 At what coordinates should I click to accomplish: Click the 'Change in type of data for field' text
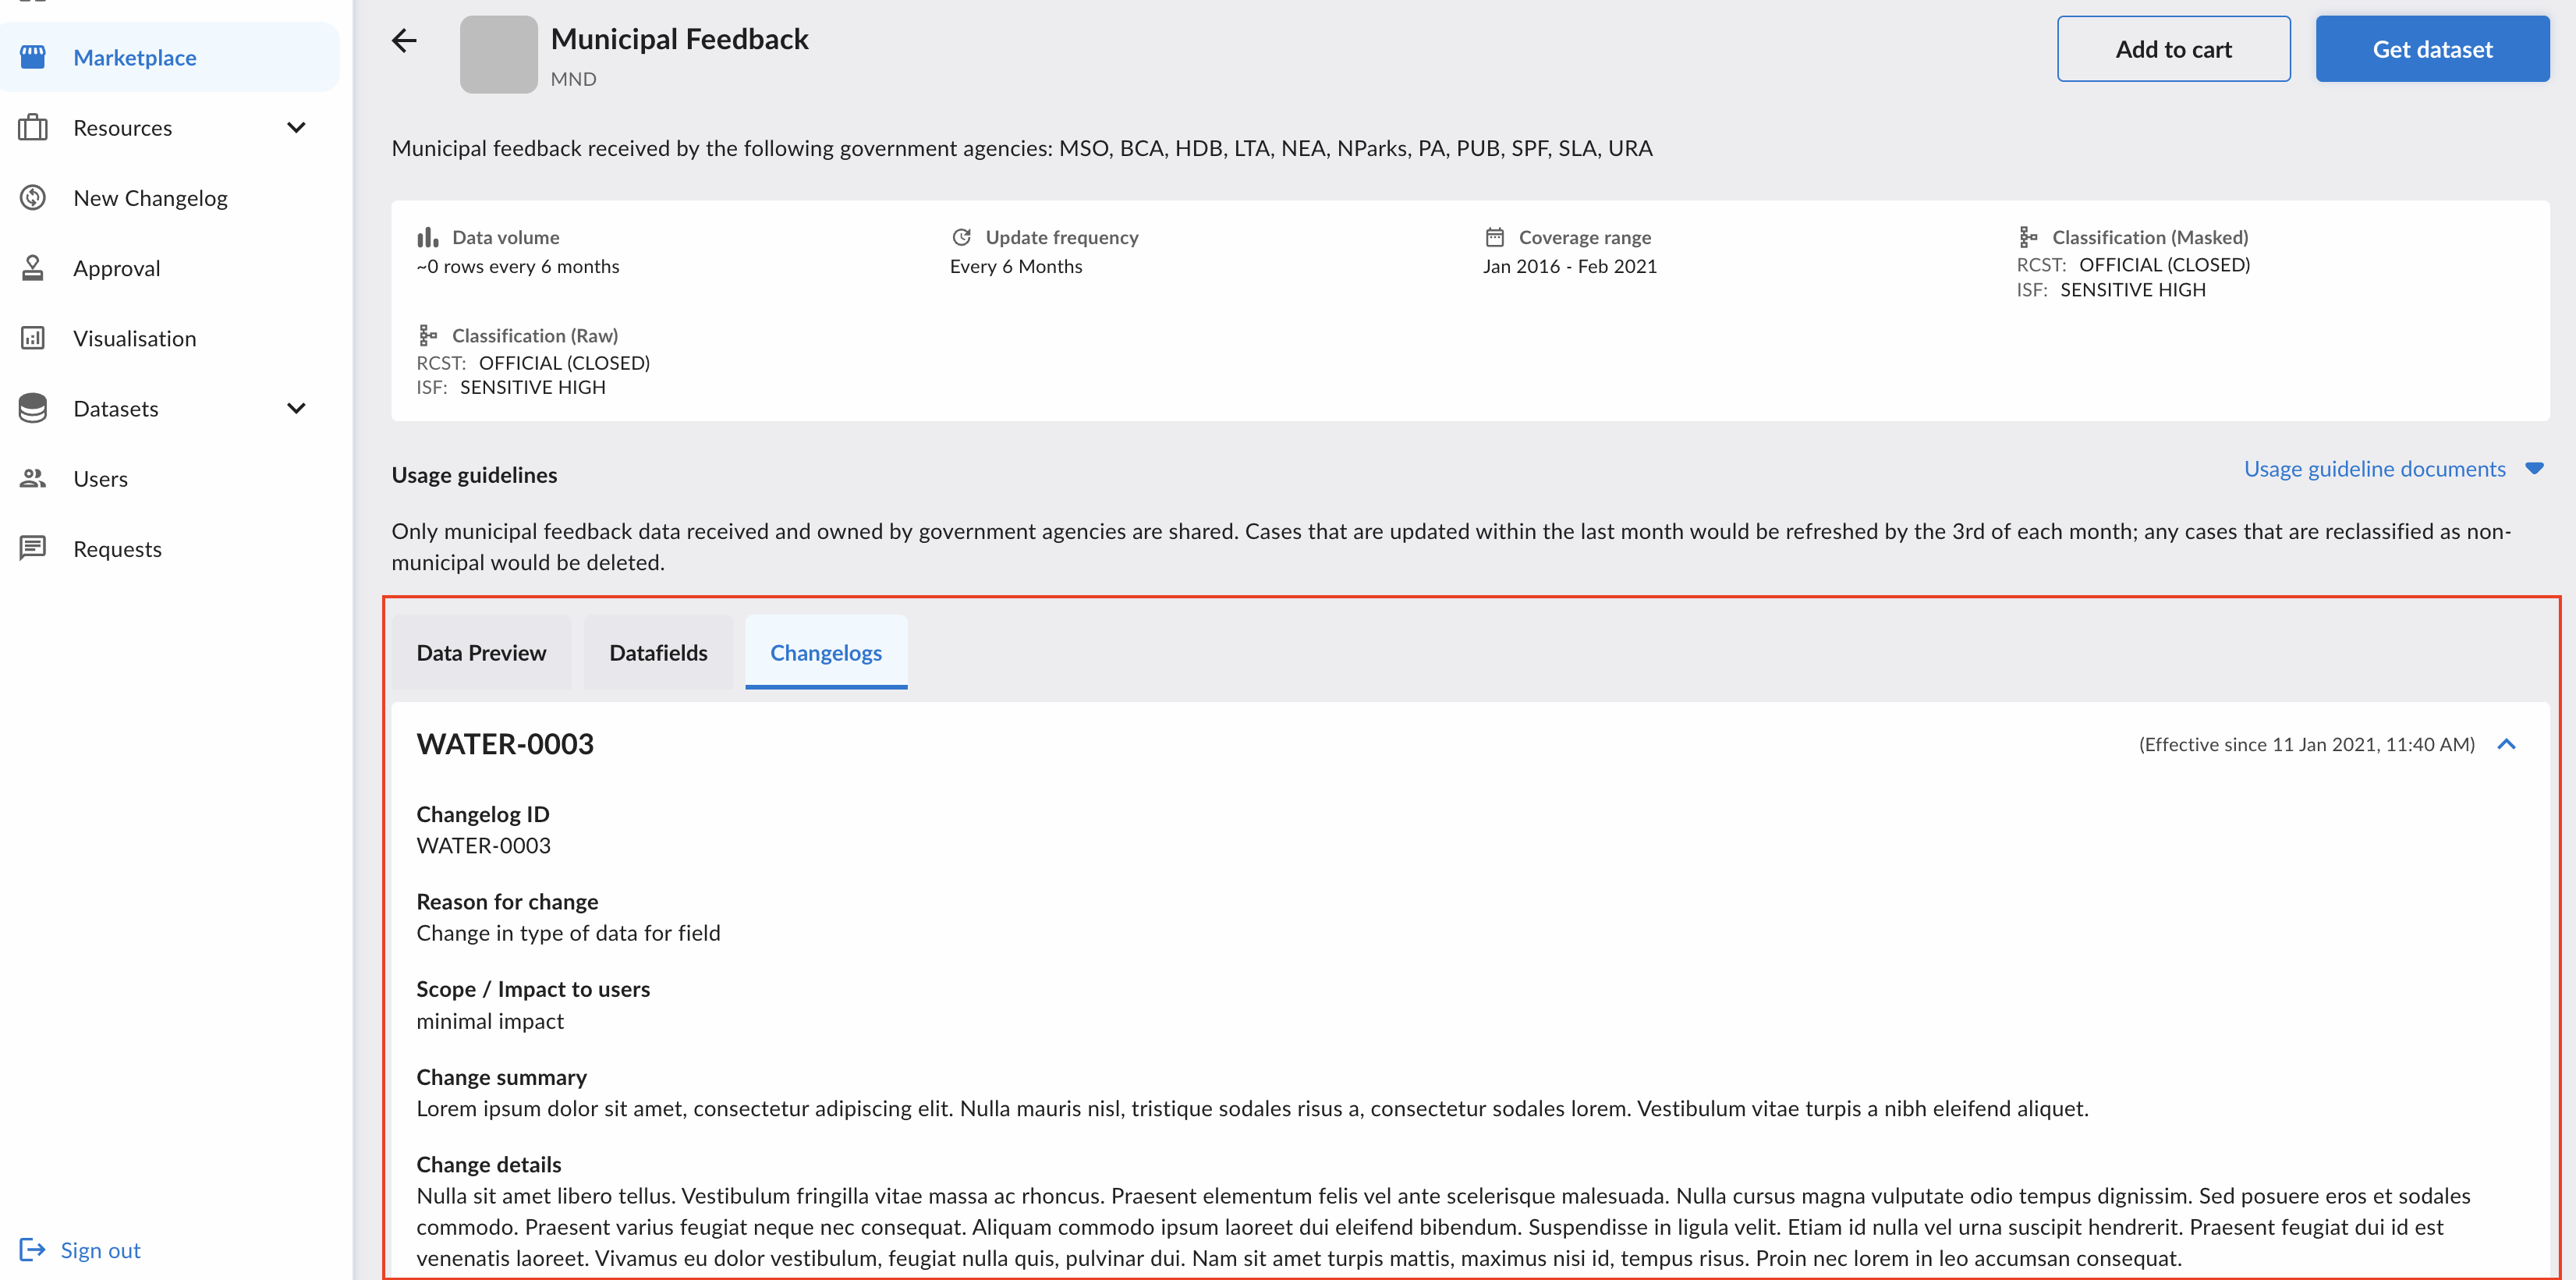coord(568,933)
